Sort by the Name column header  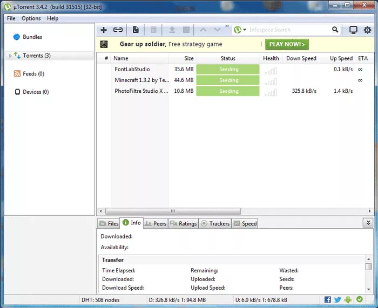140,58
